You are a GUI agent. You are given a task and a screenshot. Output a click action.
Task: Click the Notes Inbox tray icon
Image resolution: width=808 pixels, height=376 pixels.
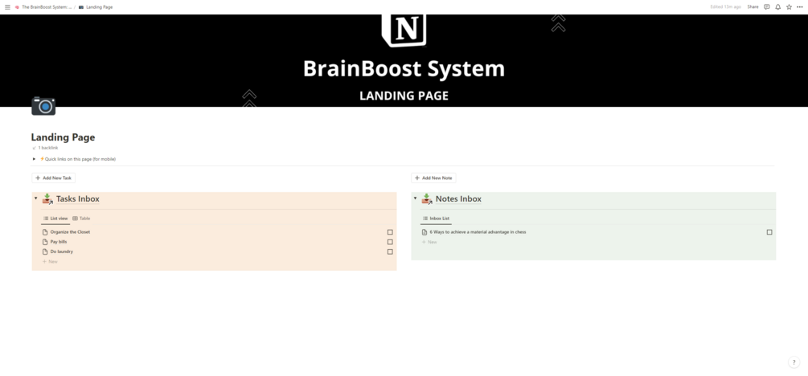coord(427,198)
